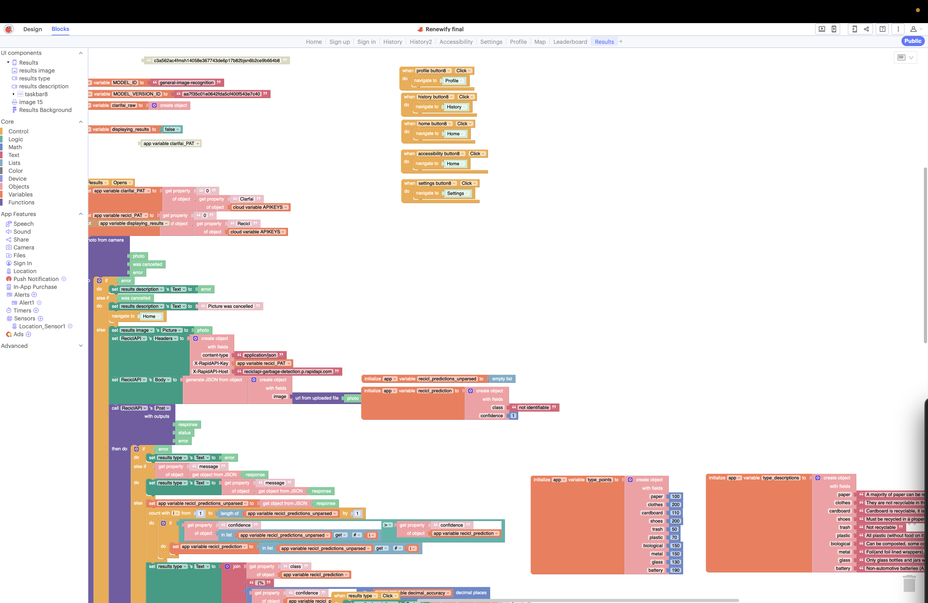Click the Location_Sensor1 settings gear
The height and width of the screenshot is (603, 928).
[70, 326]
